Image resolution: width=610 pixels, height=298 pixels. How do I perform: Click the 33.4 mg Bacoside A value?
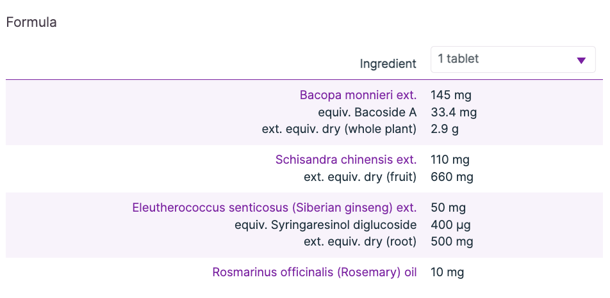tap(454, 113)
